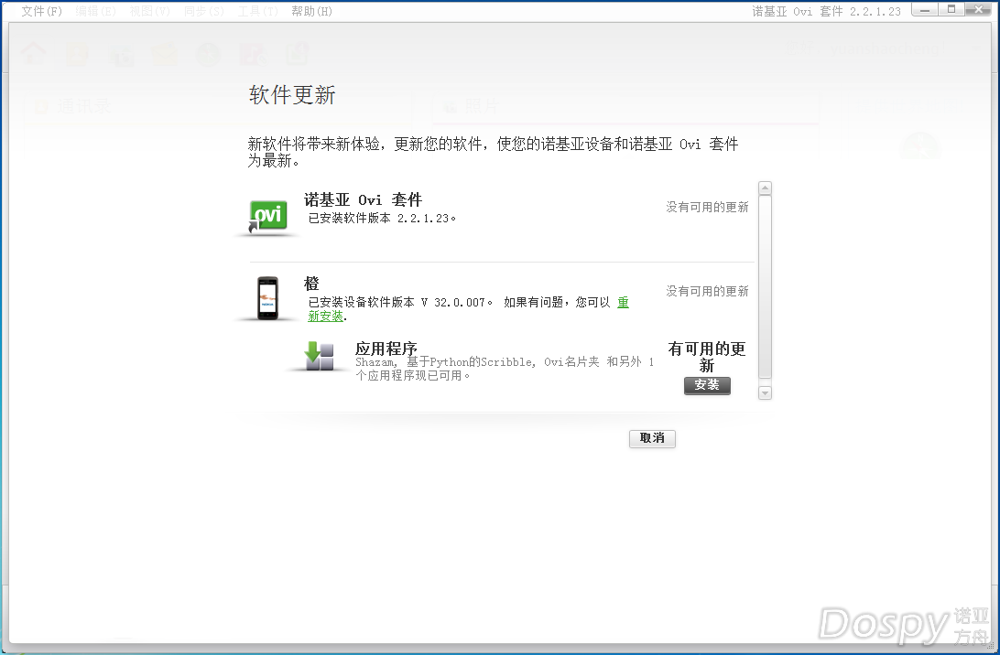Click the window title 诺基亚 Ovi 套件 2.2.1.23
The width and height of the screenshot is (1000, 655).
827,11
